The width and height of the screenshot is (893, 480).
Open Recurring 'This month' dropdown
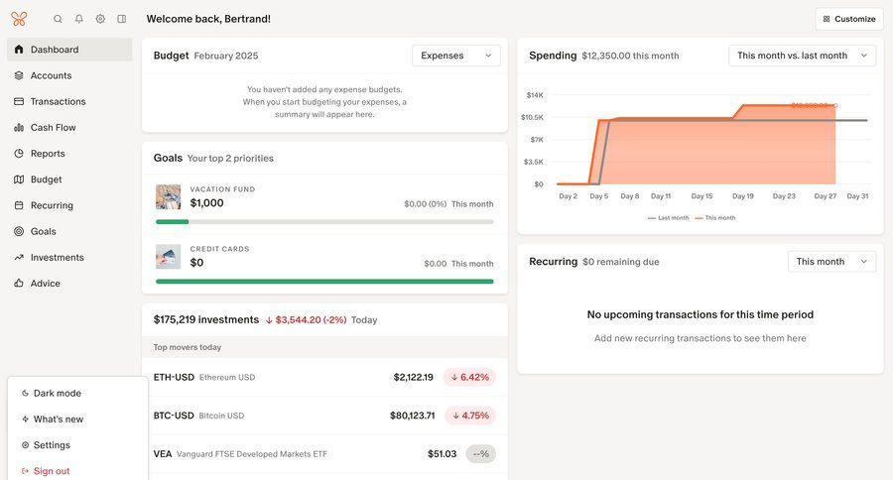point(831,262)
